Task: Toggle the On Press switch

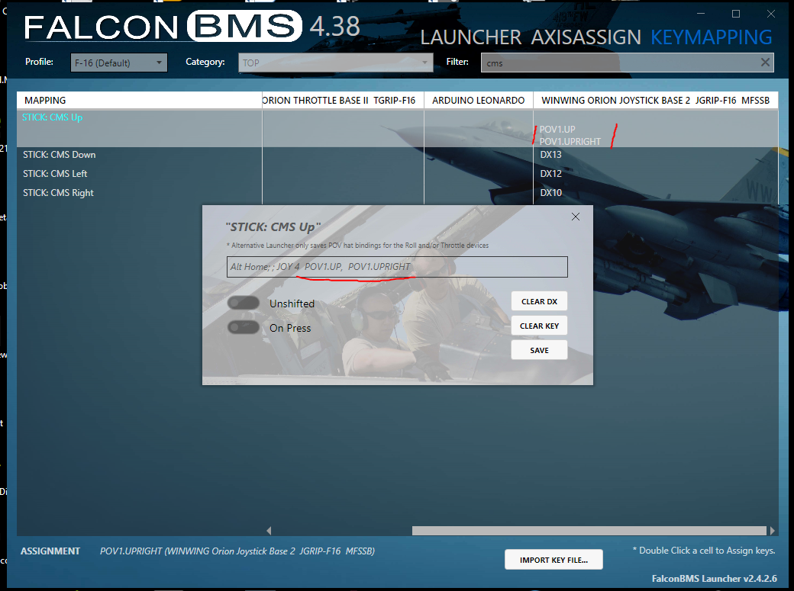Action: point(244,327)
